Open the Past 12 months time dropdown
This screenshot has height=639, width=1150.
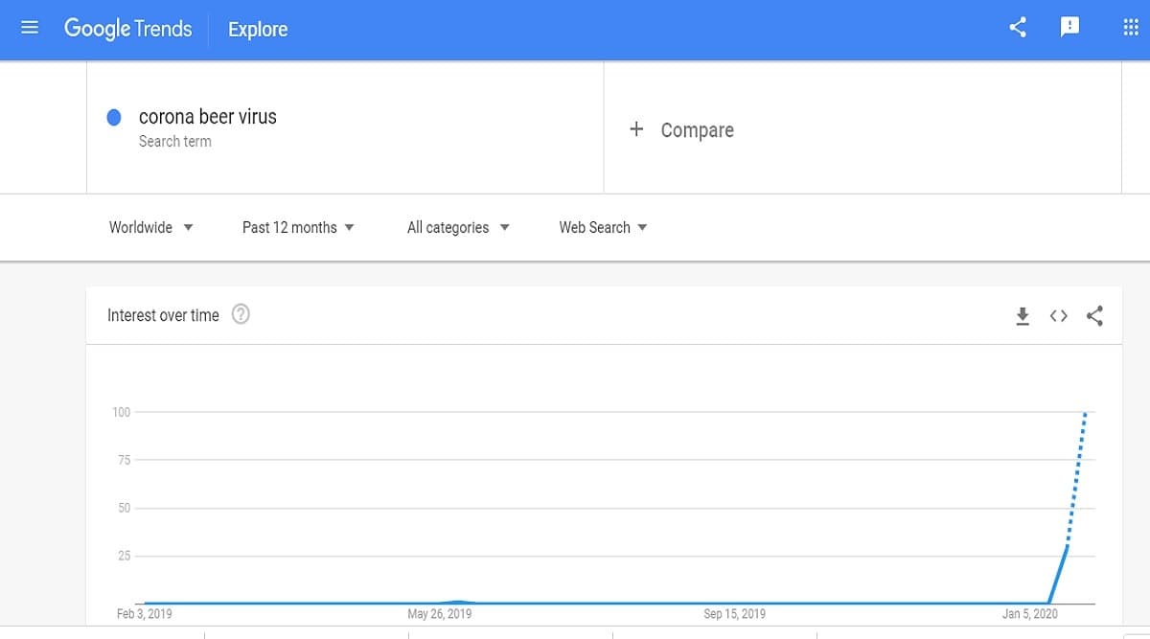point(298,227)
